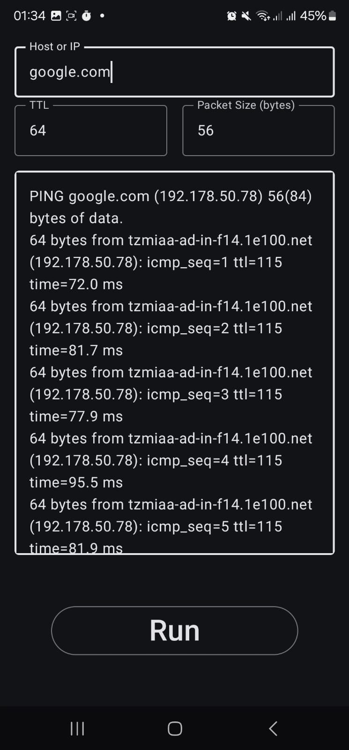
Task: Focus the Host or IP input field
Action: (x=174, y=72)
